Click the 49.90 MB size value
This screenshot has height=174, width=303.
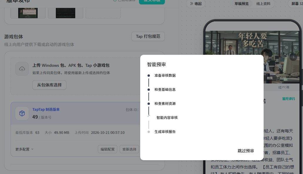[x=62, y=133]
